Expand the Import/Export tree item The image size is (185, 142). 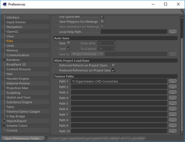(4, 121)
